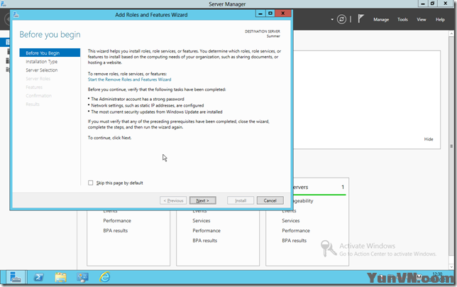Open dropdown arrow beside the refresh icon
The width and height of the screenshot is (457, 287).
point(332,20)
